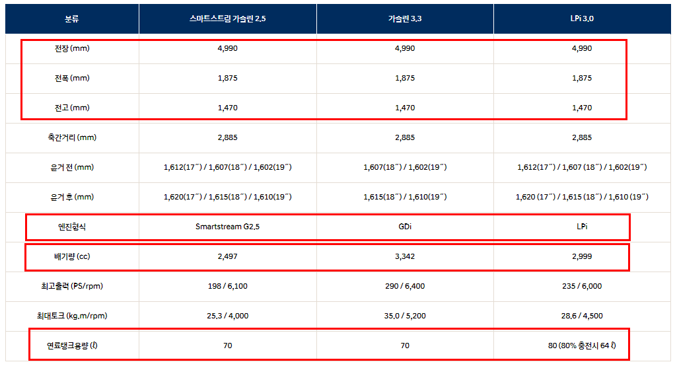Click the 80 (80% 충전시 64 ℓ) cell

click(x=582, y=346)
